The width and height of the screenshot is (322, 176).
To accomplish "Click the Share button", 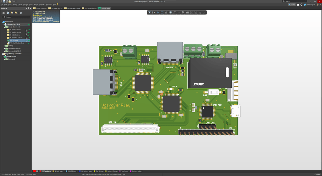I will [x=291, y=4].
